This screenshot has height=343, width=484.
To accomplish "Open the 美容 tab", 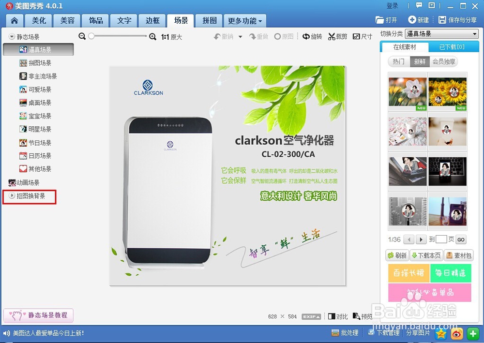I will coord(67,21).
